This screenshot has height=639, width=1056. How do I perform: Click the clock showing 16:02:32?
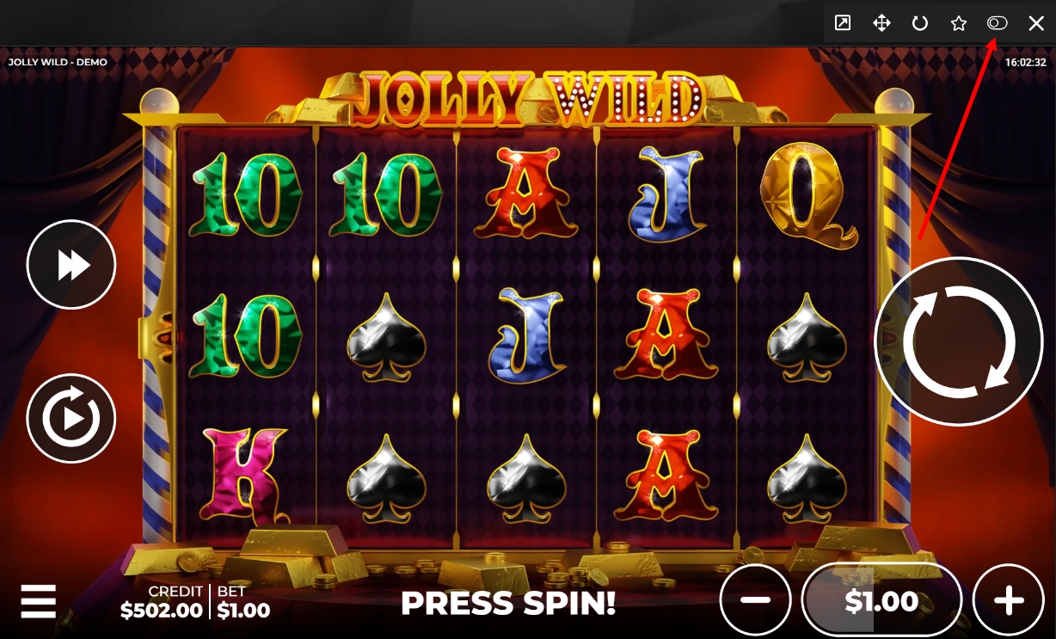[1025, 62]
